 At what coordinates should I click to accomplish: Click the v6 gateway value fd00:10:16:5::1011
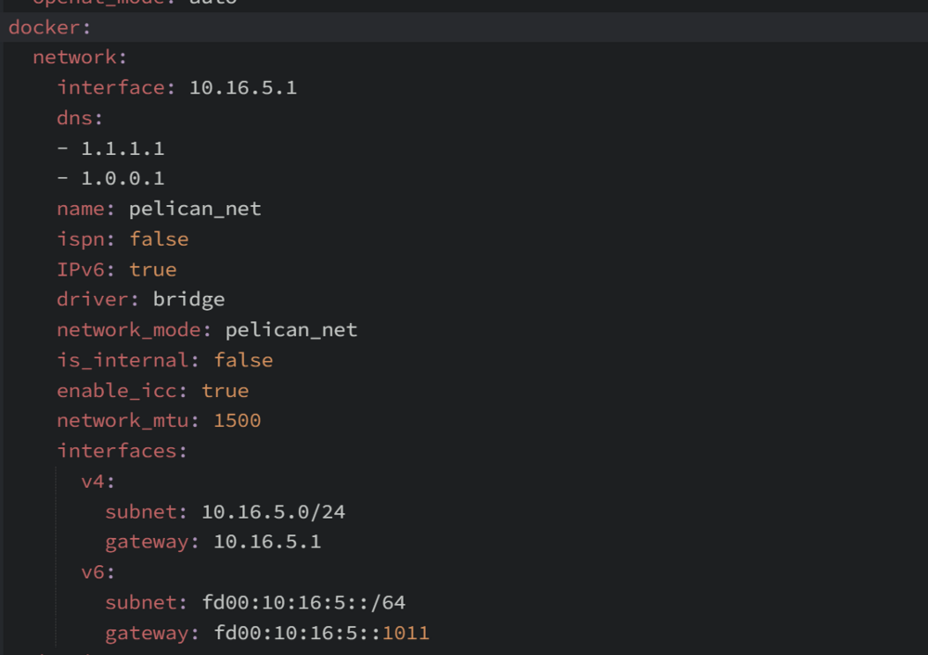pyautogui.click(x=321, y=633)
